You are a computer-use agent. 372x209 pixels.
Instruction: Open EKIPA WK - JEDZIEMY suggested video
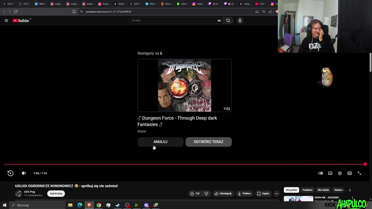327,198
